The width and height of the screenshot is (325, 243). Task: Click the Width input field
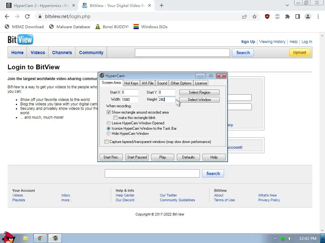[130, 100]
